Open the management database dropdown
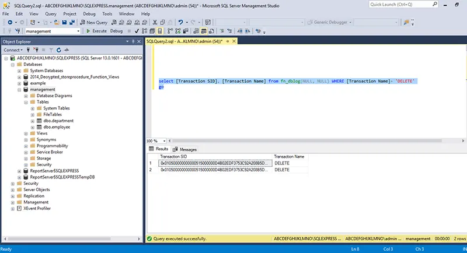This screenshot has height=253, width=467. (78, 31)
